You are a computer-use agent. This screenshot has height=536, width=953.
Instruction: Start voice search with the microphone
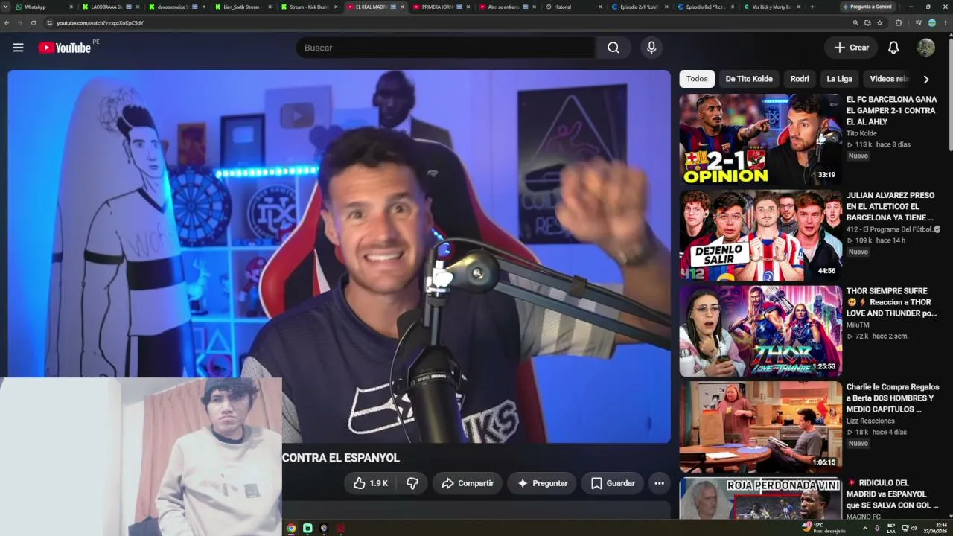tap(651, 48)
